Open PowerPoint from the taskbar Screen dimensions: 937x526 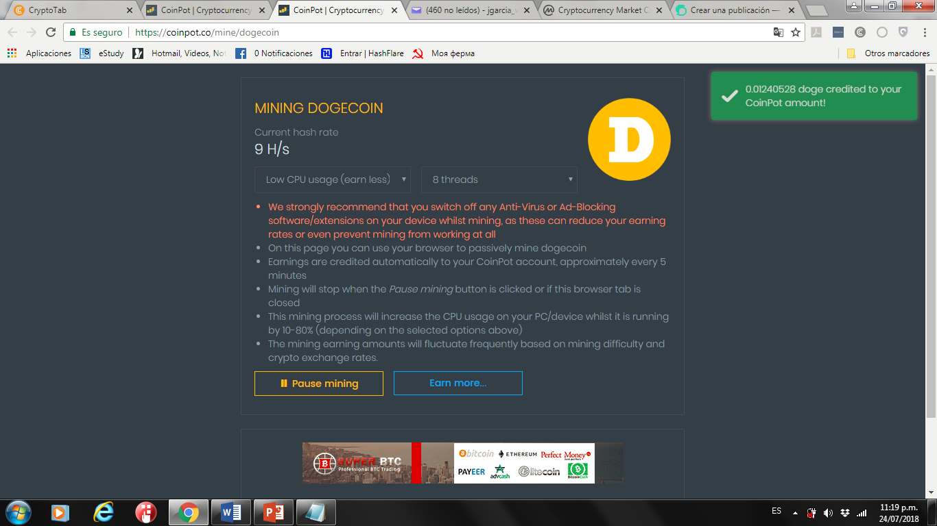(x=274, y=512)
